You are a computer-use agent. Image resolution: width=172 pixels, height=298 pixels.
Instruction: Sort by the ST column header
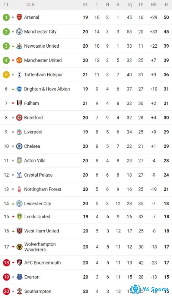coord(85,4)
